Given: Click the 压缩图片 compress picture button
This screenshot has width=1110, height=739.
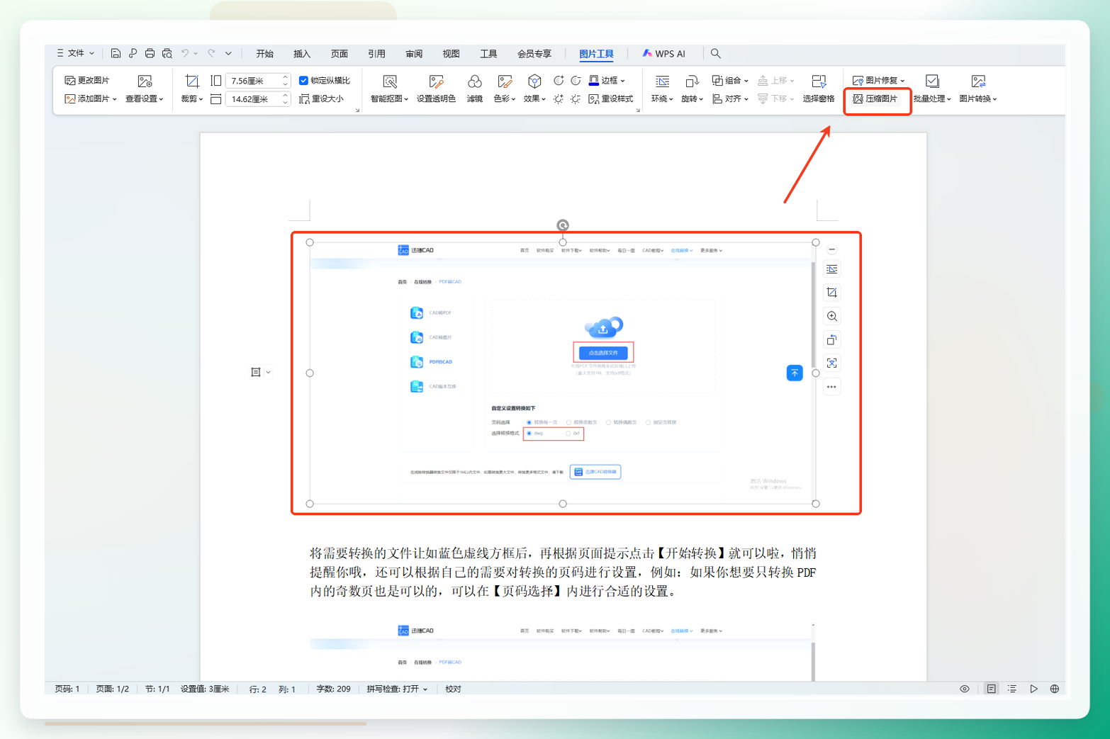Looking at the screenshot, I should click(875, 99).
